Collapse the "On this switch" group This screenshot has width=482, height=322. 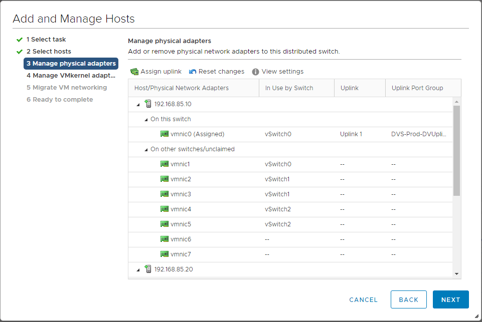point(146,119)
